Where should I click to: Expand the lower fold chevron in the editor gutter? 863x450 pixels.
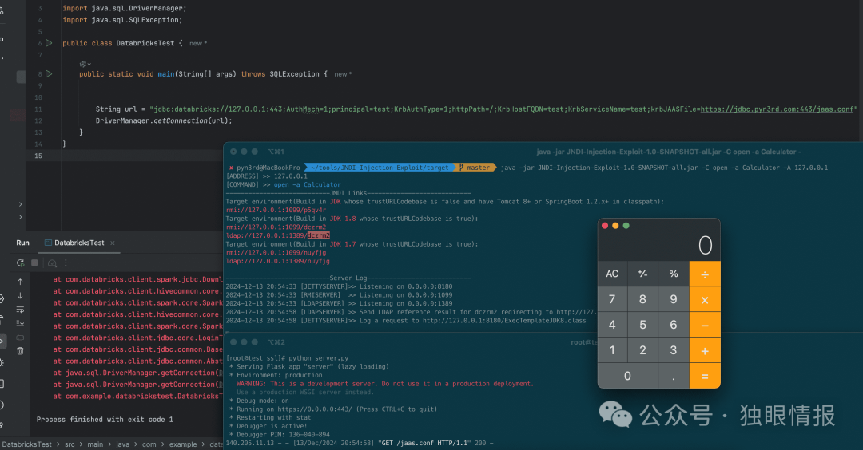(x=20, y=217)
